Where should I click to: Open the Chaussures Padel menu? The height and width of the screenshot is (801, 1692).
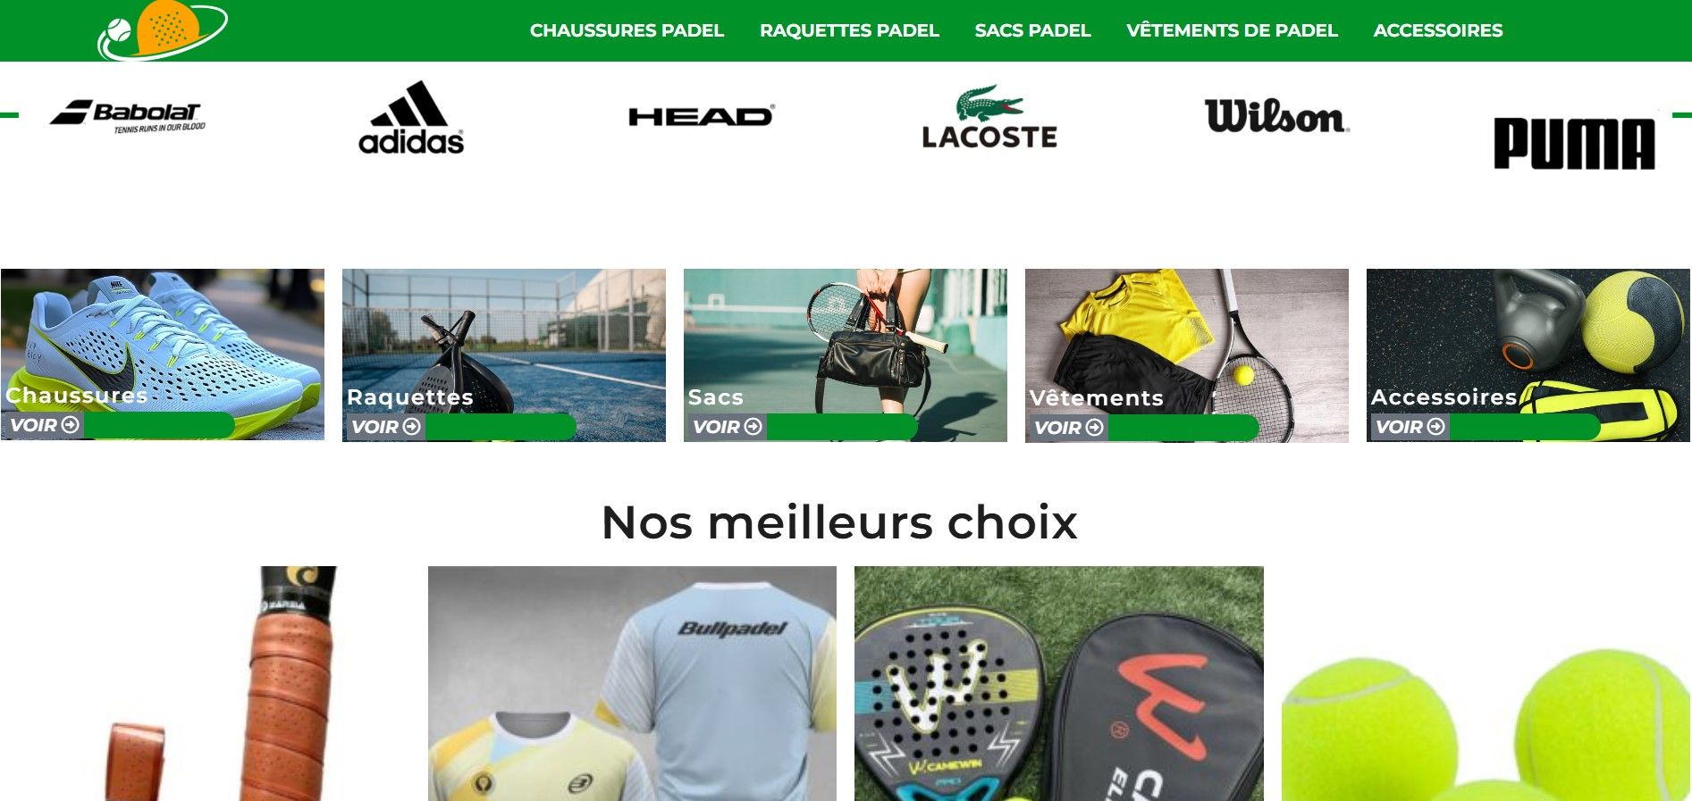coord(627,30)
